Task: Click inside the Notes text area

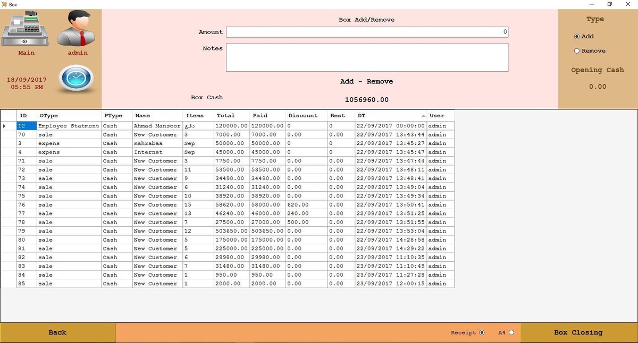Action: pos(367,57)
